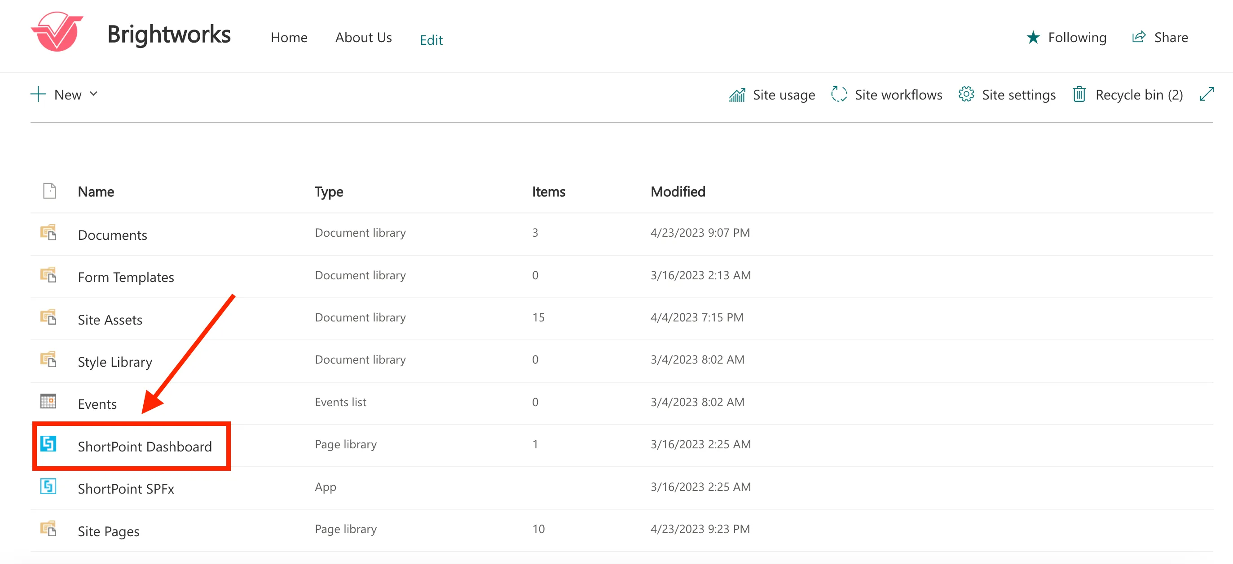Click the Edit navigation link
The width and height of the screenshot is (1233, 564).
click(431, 39)
